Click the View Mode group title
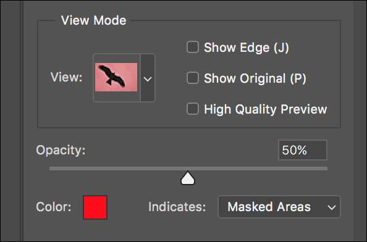367x242 pixels. (x=94, y=20)
